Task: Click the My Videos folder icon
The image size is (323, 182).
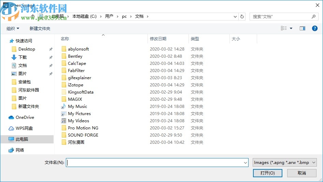Action: point(64,121)
